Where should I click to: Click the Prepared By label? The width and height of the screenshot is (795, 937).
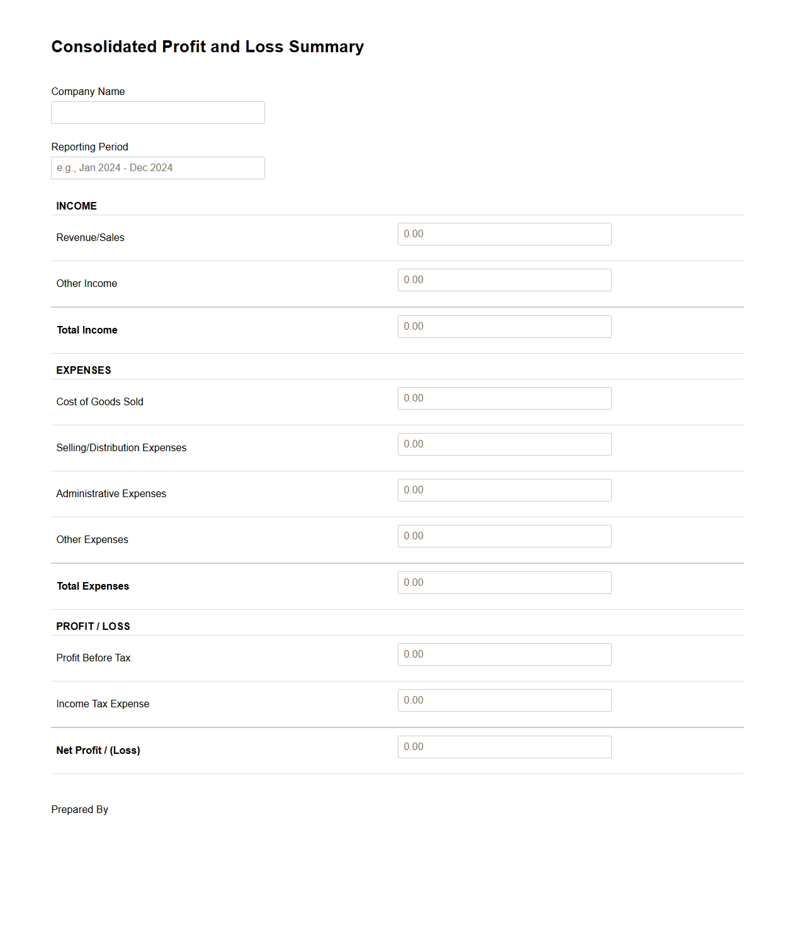point(80,809)
